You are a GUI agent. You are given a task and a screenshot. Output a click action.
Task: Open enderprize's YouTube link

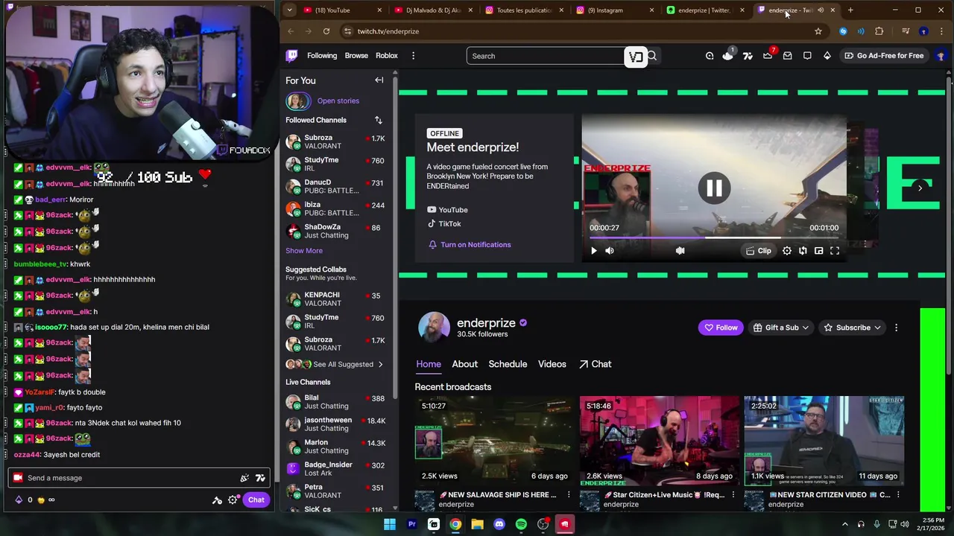447,210
